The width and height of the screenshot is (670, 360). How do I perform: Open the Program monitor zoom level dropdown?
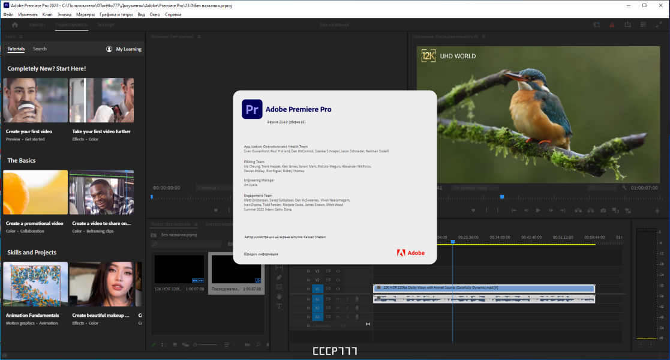pos(475,188)
